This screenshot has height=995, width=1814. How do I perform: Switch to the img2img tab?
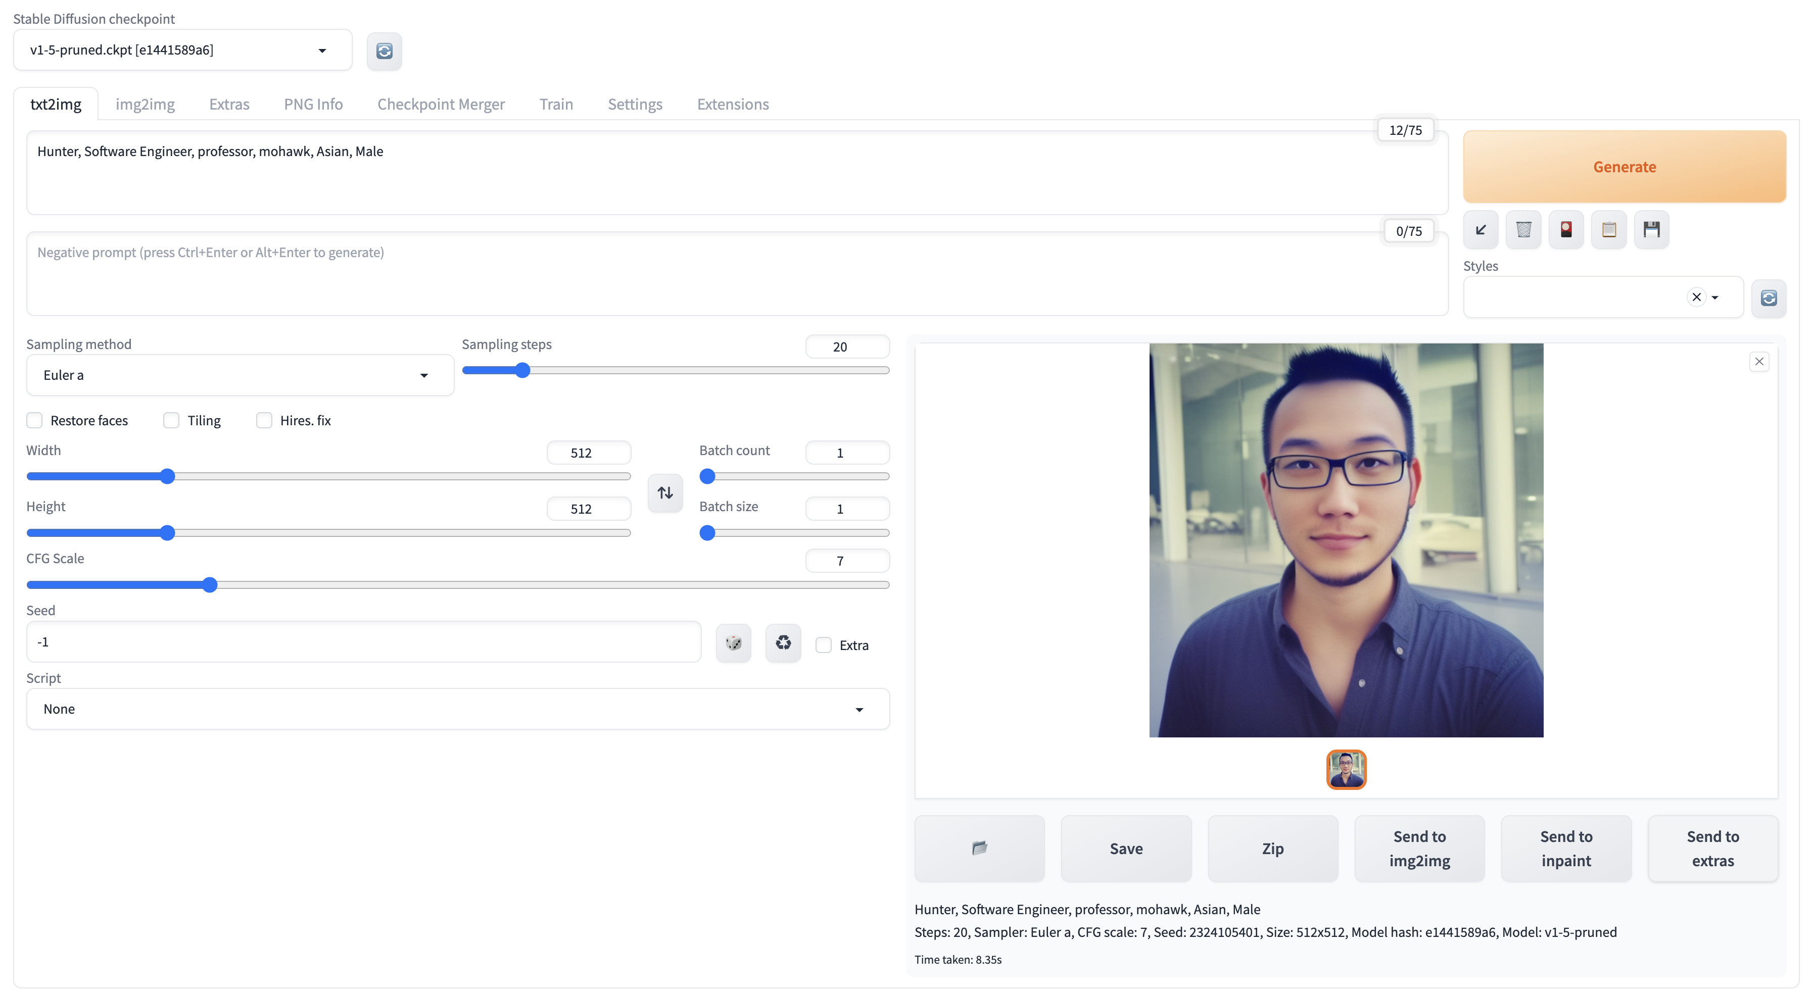coord(145,104)
